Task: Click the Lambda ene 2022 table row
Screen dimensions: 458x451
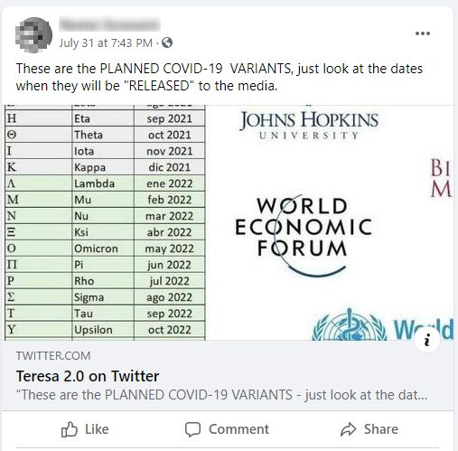Action: [x=105, y=183]
